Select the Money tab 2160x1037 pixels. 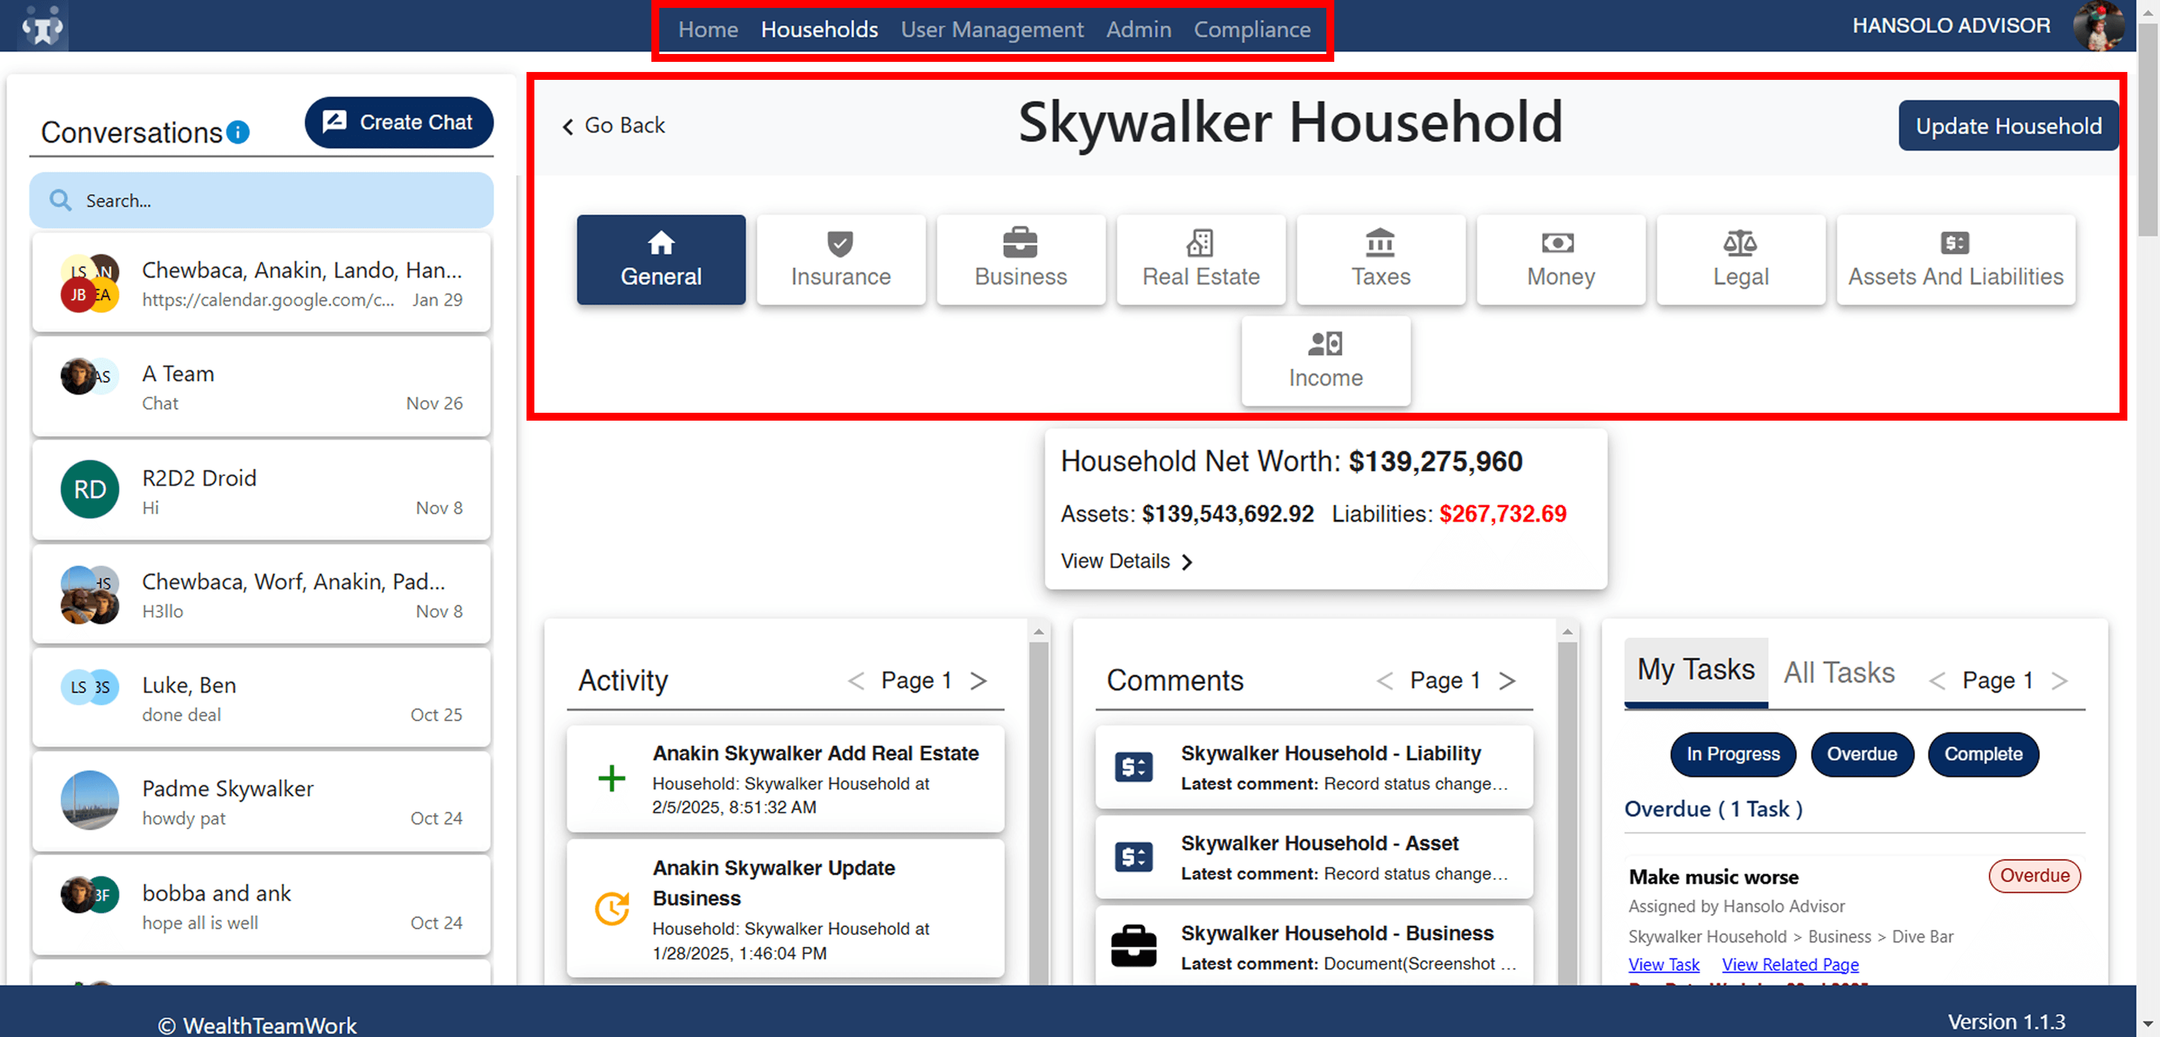[x=1560, y=260]
